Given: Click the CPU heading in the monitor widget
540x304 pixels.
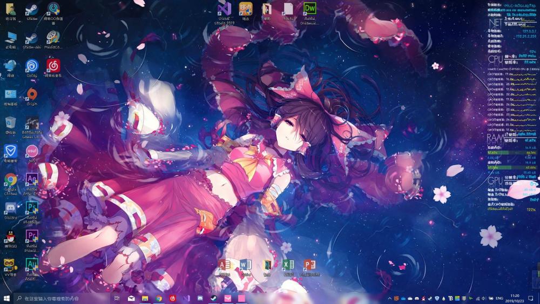Looking at the screenshot, I should point(496,59).
